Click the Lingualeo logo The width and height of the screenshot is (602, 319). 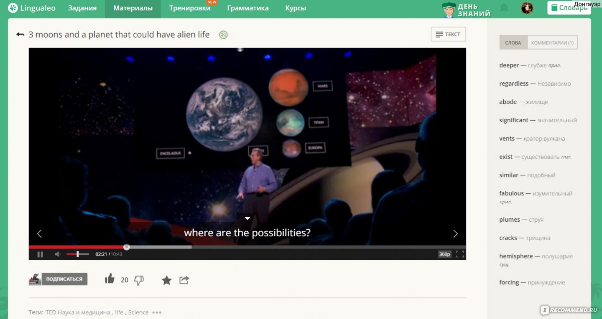32,8
